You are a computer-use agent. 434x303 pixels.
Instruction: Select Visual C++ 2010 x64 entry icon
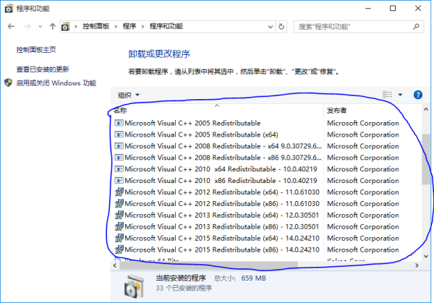tap(119, 168)
